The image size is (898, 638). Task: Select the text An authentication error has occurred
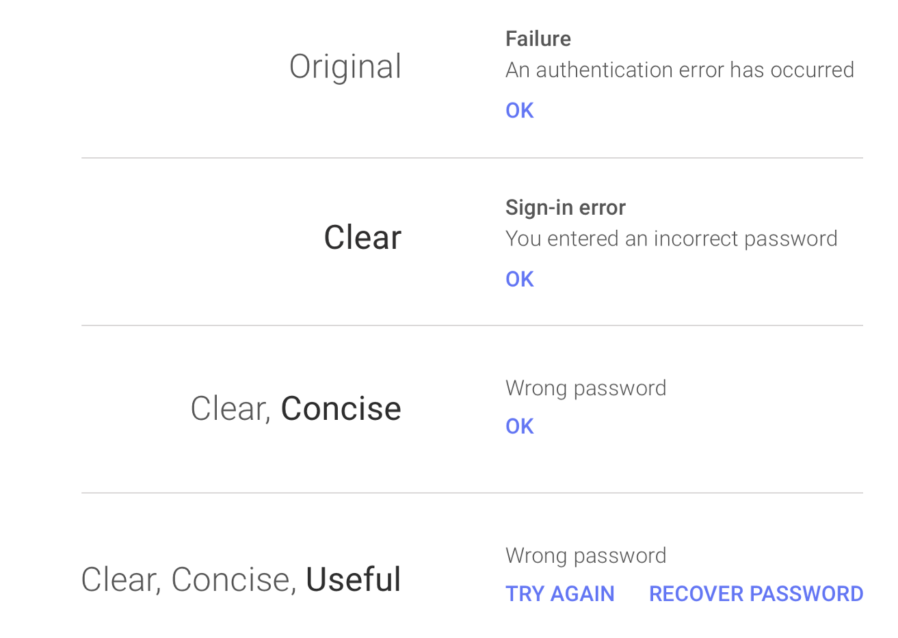[x=680, y=70]
